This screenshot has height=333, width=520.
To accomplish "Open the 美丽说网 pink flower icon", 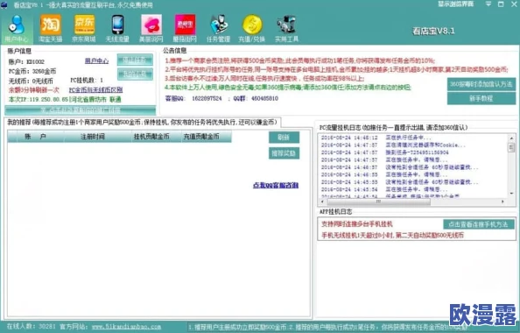I will [x=151, y=29].
